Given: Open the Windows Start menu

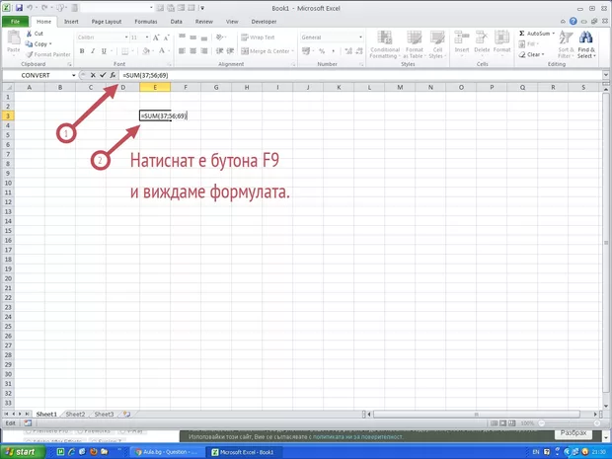Looking at the screenshot, I should click(x=22, y=452).
